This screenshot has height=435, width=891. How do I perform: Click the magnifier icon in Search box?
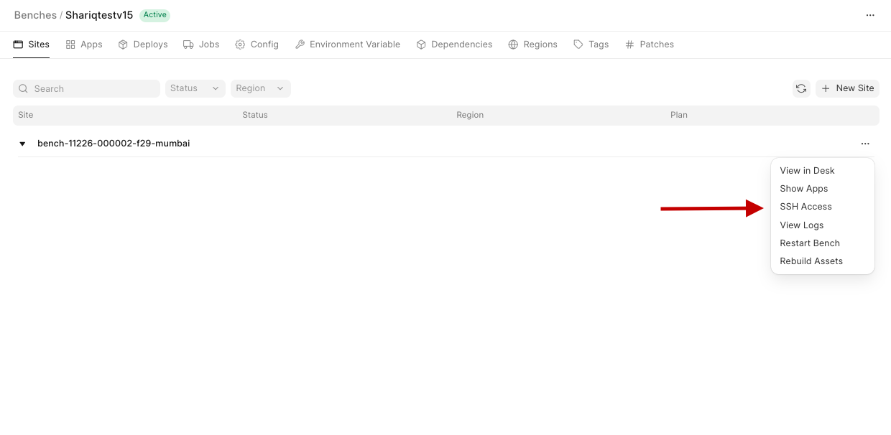pos(24,89)
